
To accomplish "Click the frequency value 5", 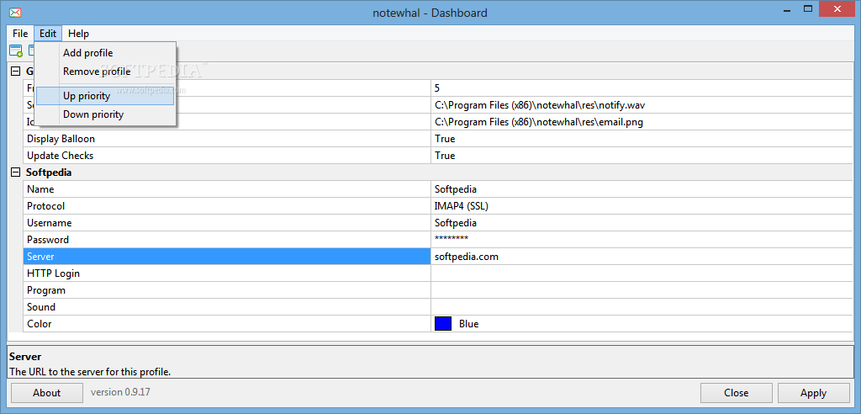I will [642, 88].
